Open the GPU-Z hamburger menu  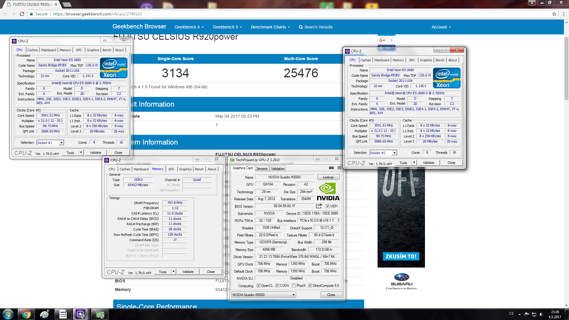pos(339,168)
